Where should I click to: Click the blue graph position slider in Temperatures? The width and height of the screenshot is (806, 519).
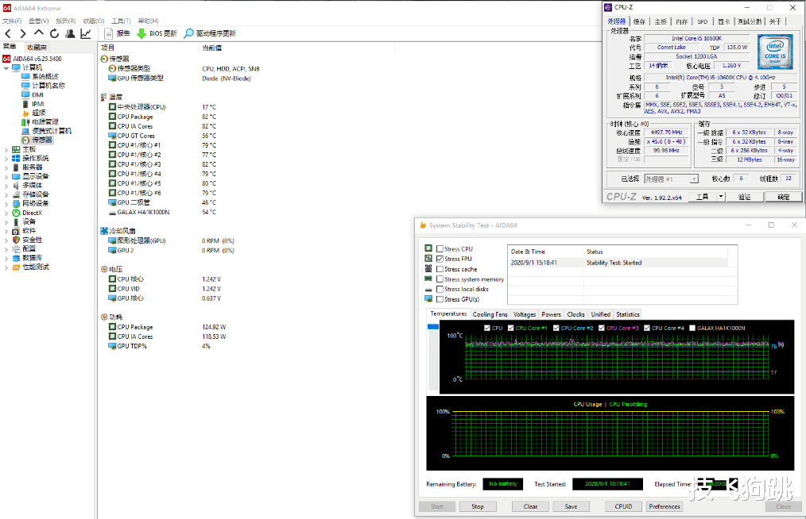(433, 326)
